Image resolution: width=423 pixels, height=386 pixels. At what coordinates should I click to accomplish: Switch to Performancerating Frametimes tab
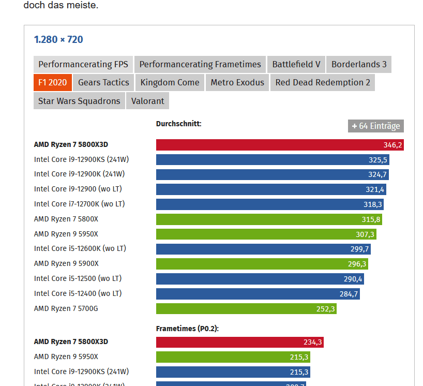click(200, 64)
